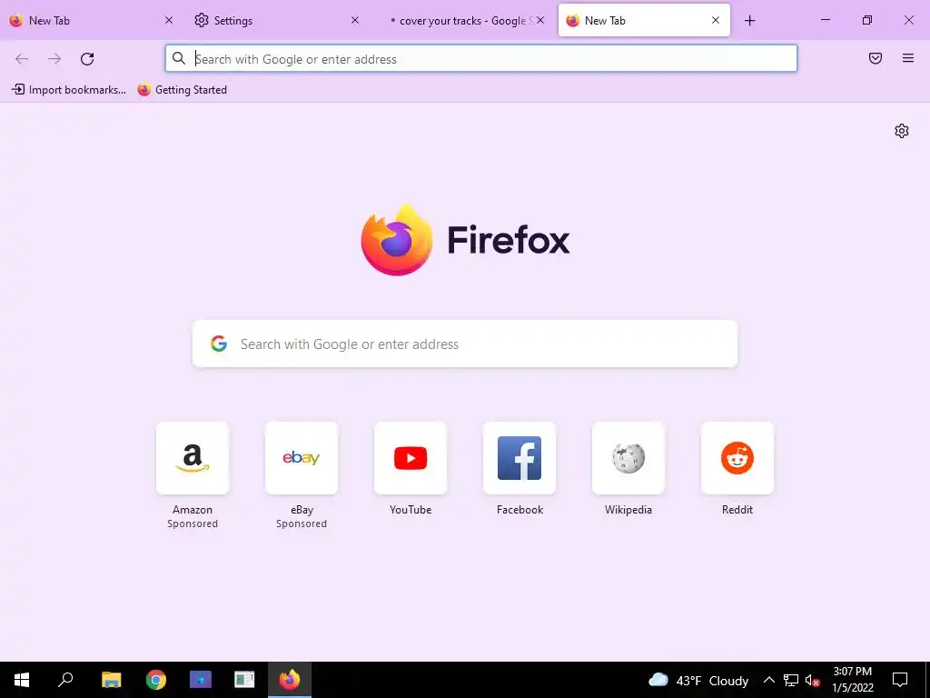Open the Getting Started bookmark
The height and width of the screenshot is (698, 930).
pos(182,90)
